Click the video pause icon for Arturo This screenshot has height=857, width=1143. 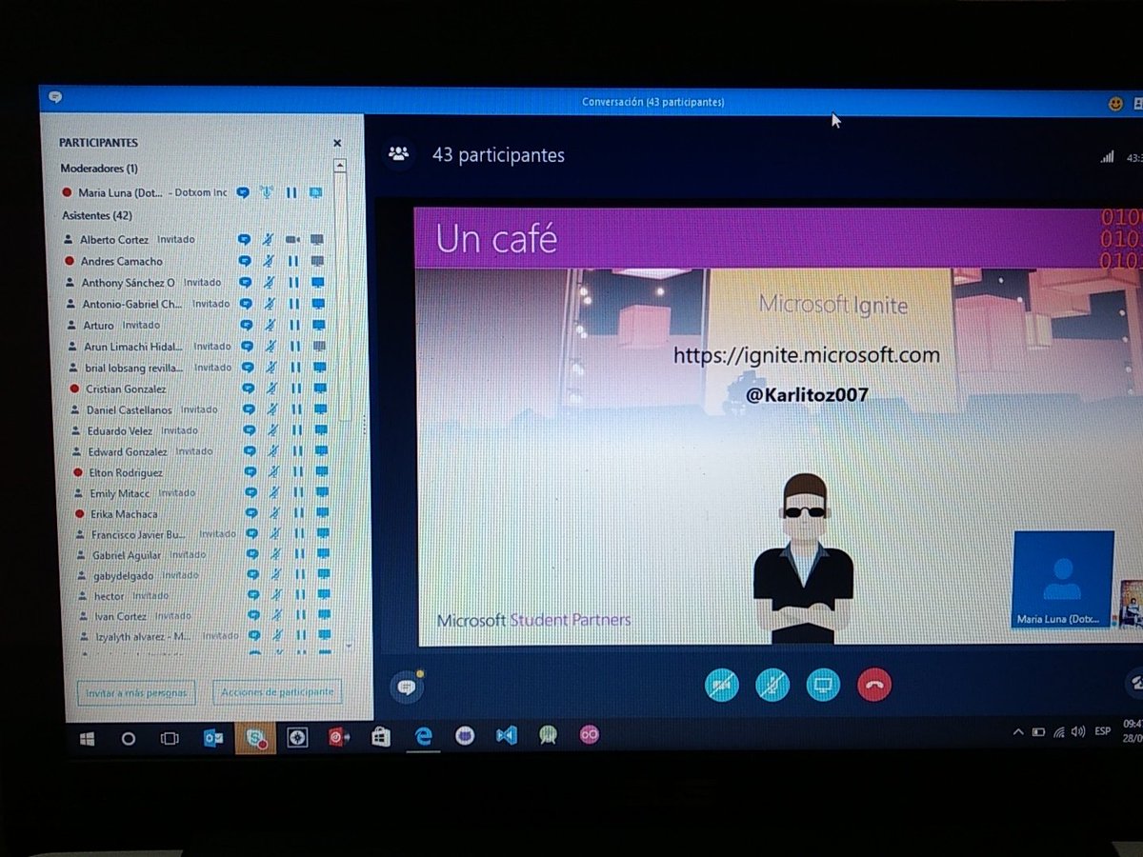(x=294, y=325)
